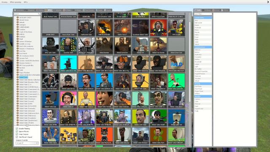The width and height of the screenshot is (270, 152).
Task: Switch to the Dupes tab
Action: pyautogui.click(x=99, y=10)
